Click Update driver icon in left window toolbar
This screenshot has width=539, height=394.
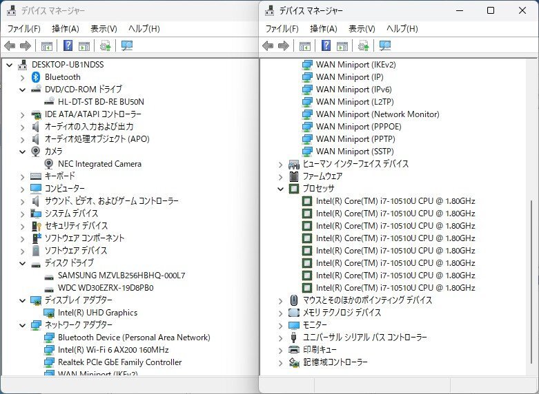(x=105, y=45)
